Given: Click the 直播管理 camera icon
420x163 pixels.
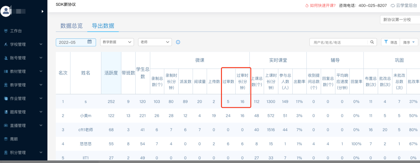Looking at the screenshot, I should pyautogui.click(x=6, y=125).
